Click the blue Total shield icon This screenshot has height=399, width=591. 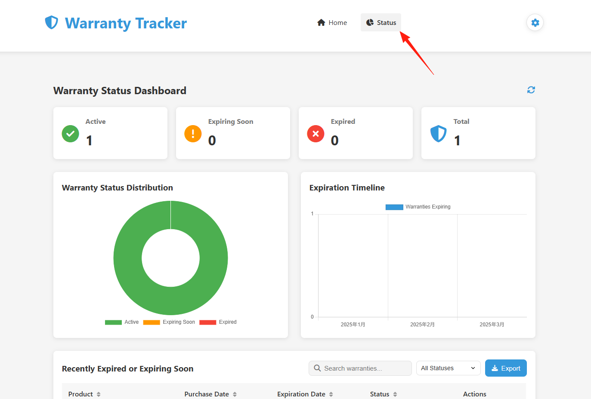click(438, 134)
